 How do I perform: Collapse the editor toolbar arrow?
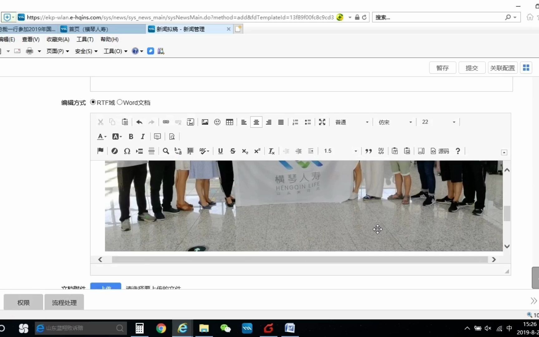point(504,152)
